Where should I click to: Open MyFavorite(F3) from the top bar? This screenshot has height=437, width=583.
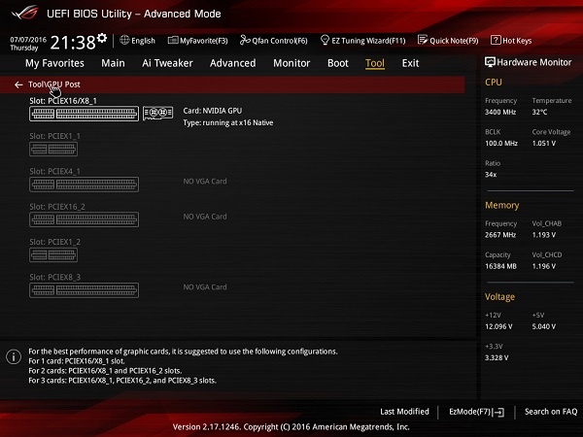pos(198,41)
